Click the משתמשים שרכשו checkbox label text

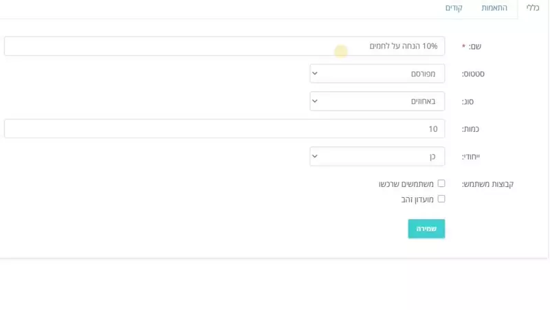[x=406, y=184]
